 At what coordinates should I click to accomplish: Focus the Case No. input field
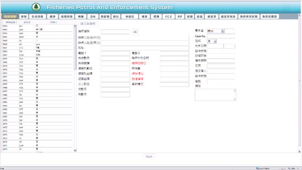(221, 36)
